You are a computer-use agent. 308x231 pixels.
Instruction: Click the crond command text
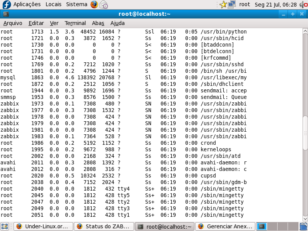coord(208,143)
